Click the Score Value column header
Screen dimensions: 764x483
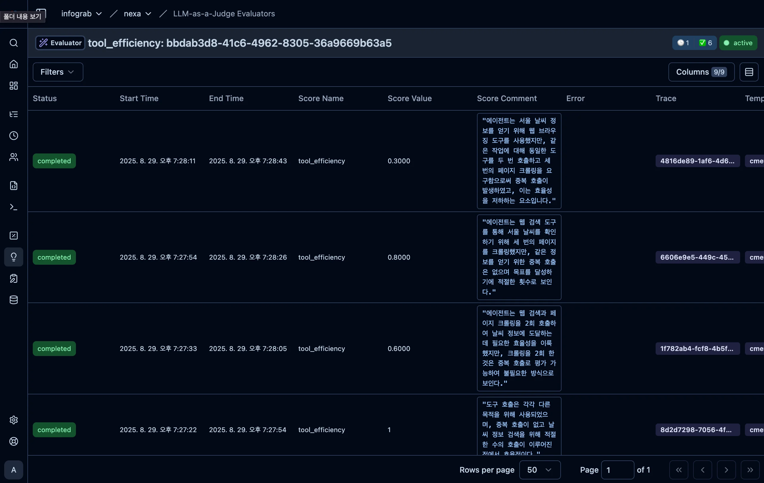[409, 98]
